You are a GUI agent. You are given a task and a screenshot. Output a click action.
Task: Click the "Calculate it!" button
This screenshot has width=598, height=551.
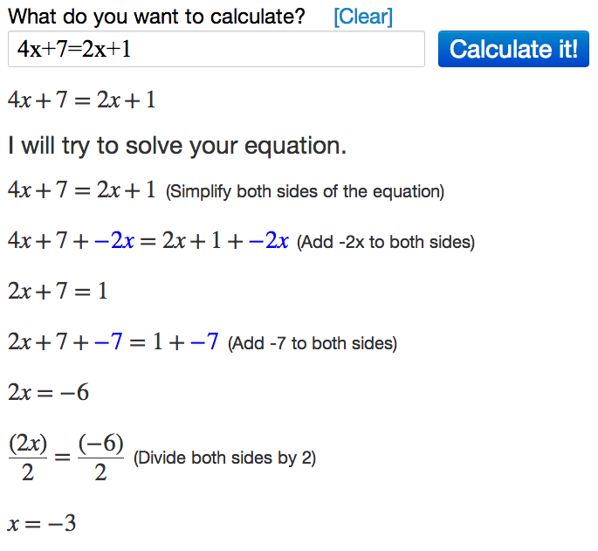(513, 49)
